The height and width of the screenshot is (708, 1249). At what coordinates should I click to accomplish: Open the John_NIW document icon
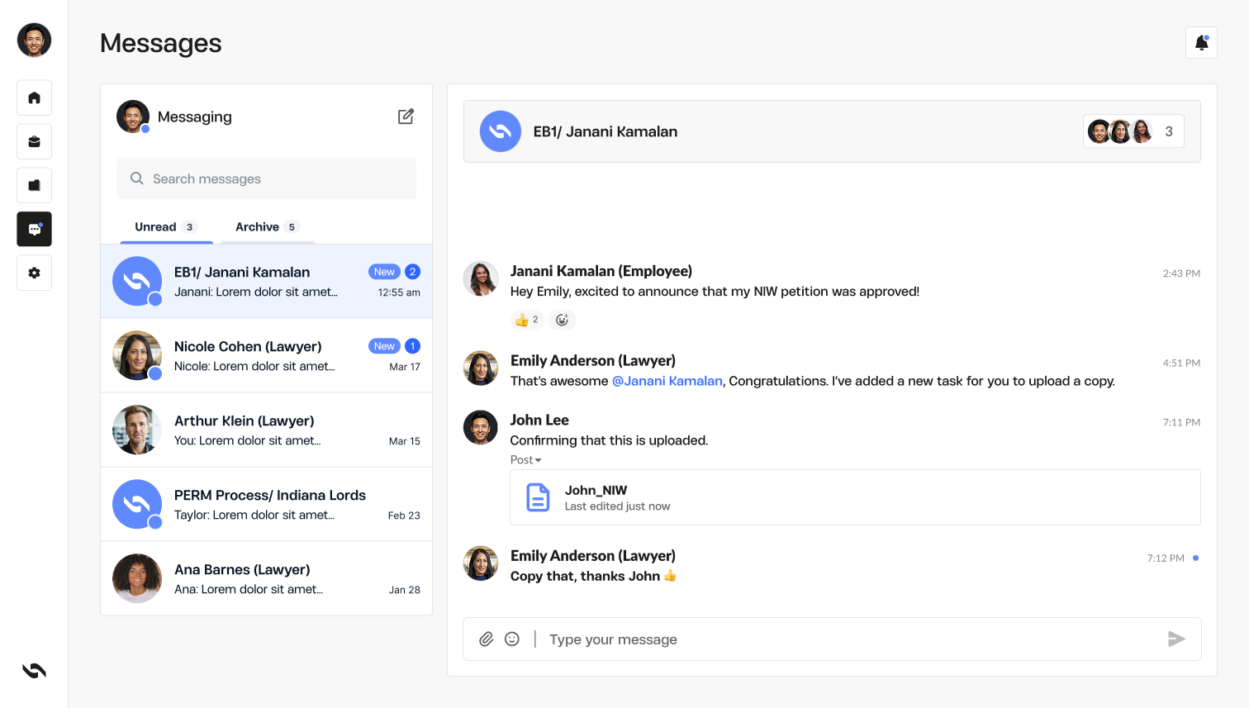[538, 497]
